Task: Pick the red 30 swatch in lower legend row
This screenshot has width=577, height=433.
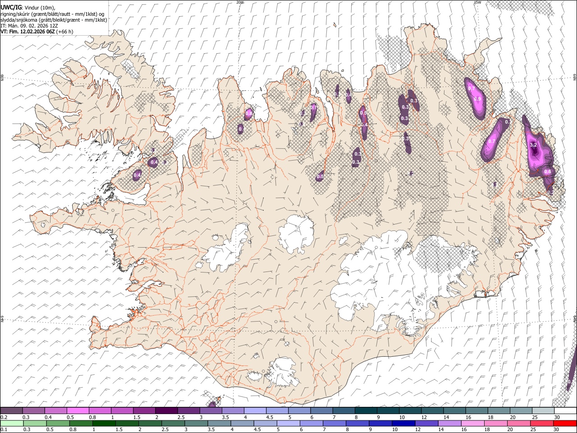Action: 565,423
